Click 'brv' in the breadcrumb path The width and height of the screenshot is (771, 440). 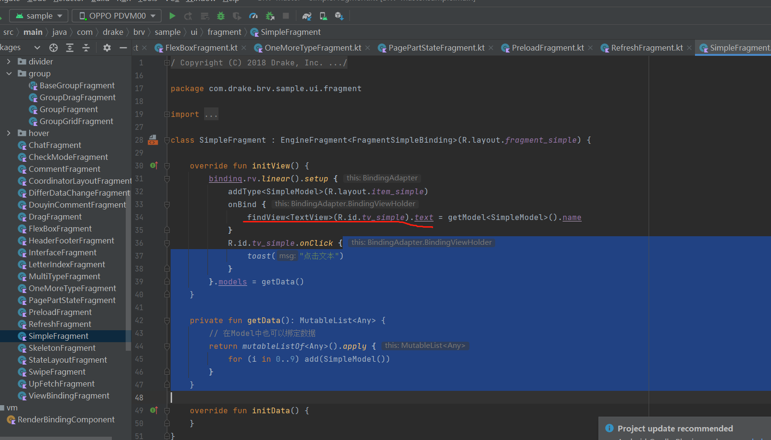139,32
